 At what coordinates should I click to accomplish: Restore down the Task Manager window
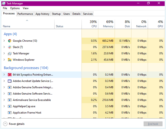point(148,3)
